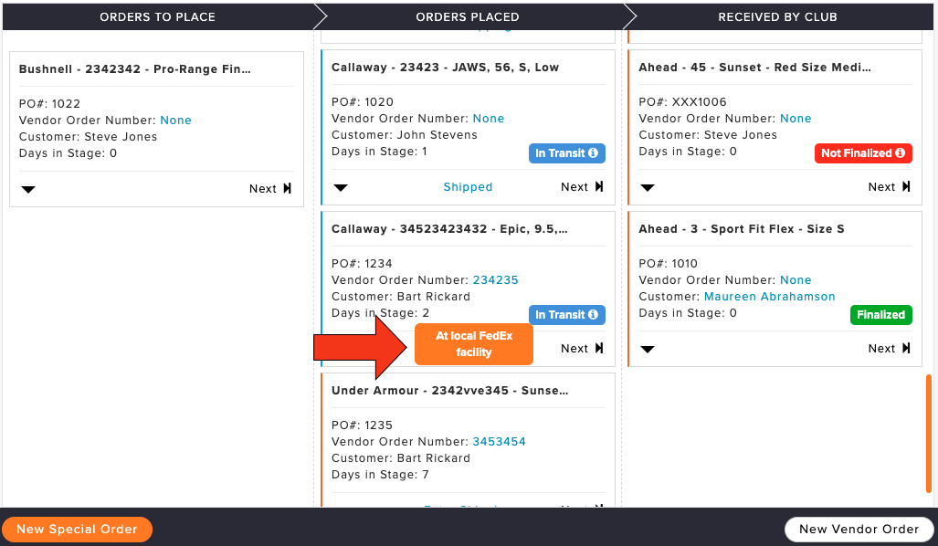Screen dimensions: 938x546
Task: Move Callaway JAWS order to Next stage
Action: tap(582, 186)
